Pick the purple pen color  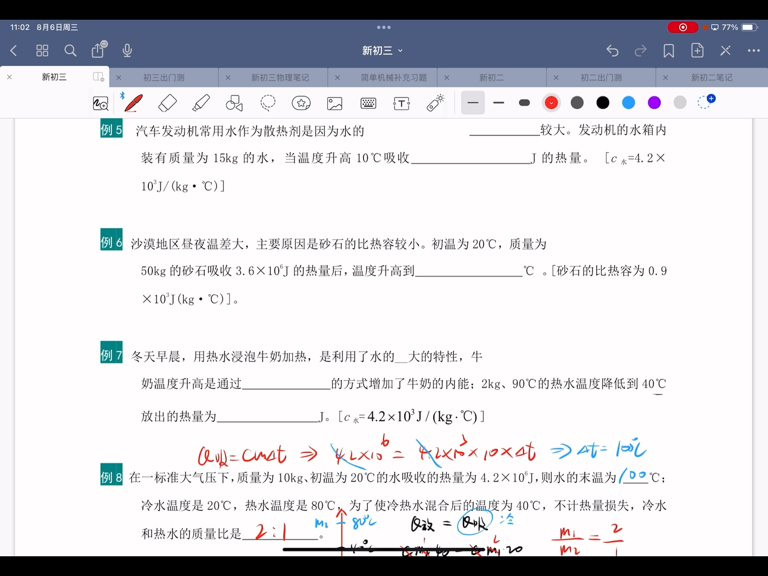tap(654, 103)
